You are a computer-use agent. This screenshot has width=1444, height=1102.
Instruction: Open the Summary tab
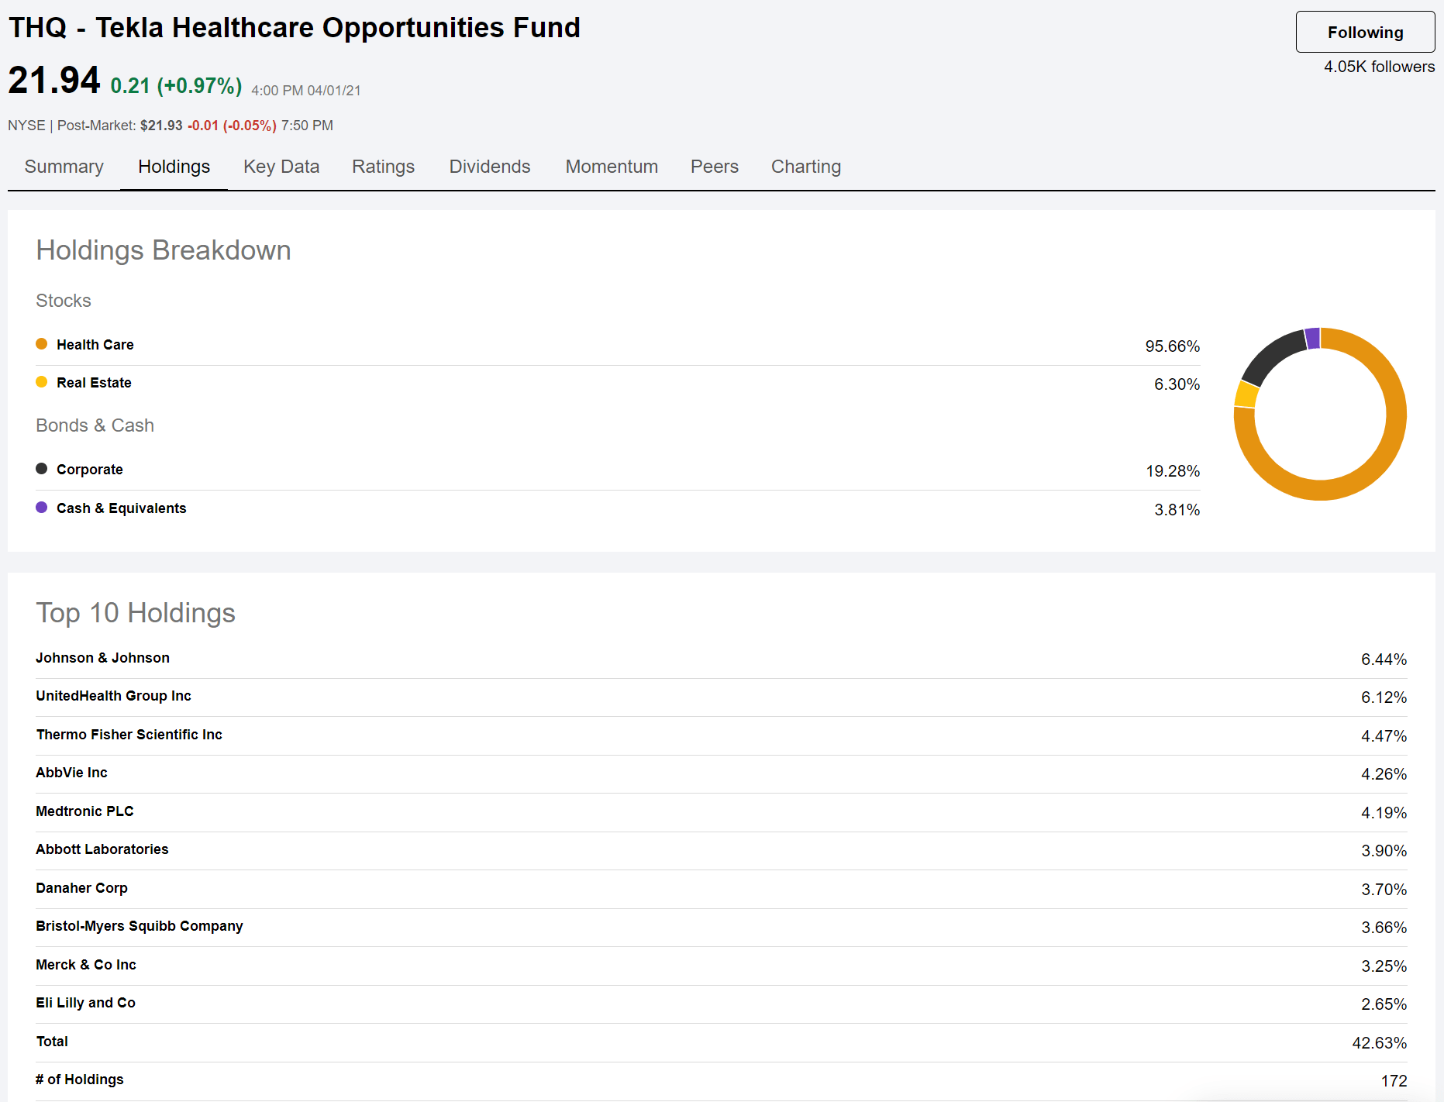point(64,167)
